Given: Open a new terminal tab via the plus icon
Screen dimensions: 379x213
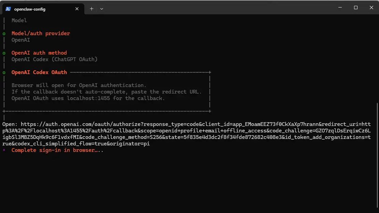Looking at the screenshot, I should [x=91, y=9].
